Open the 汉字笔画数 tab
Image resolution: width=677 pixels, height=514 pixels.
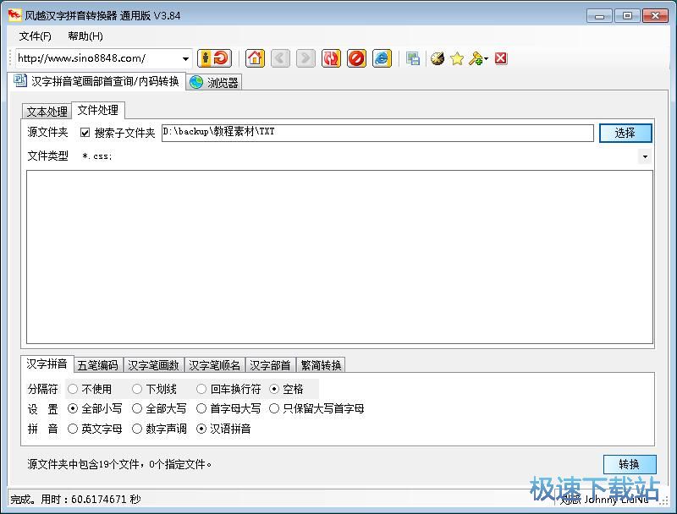tap(154, 365)
